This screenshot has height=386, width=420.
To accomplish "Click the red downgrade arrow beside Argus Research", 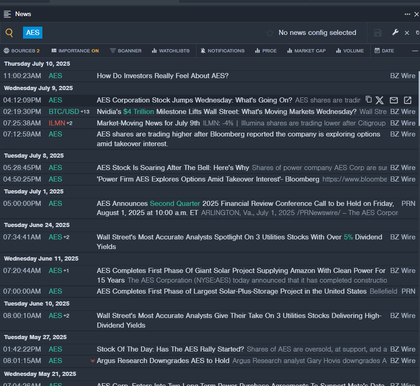I will point(93,361).
